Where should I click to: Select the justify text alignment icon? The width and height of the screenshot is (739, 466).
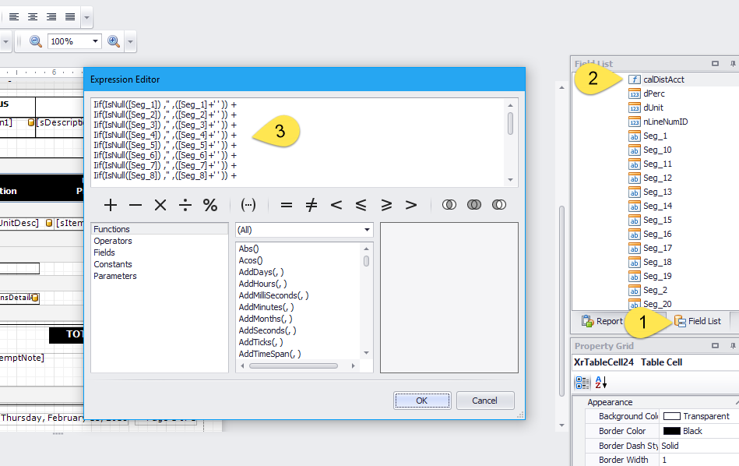tap(70, 16)
